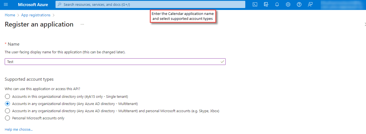Viewport: 366px width, 134px height.
Task: Click the Register an application heading
Action: click(39, 24)
